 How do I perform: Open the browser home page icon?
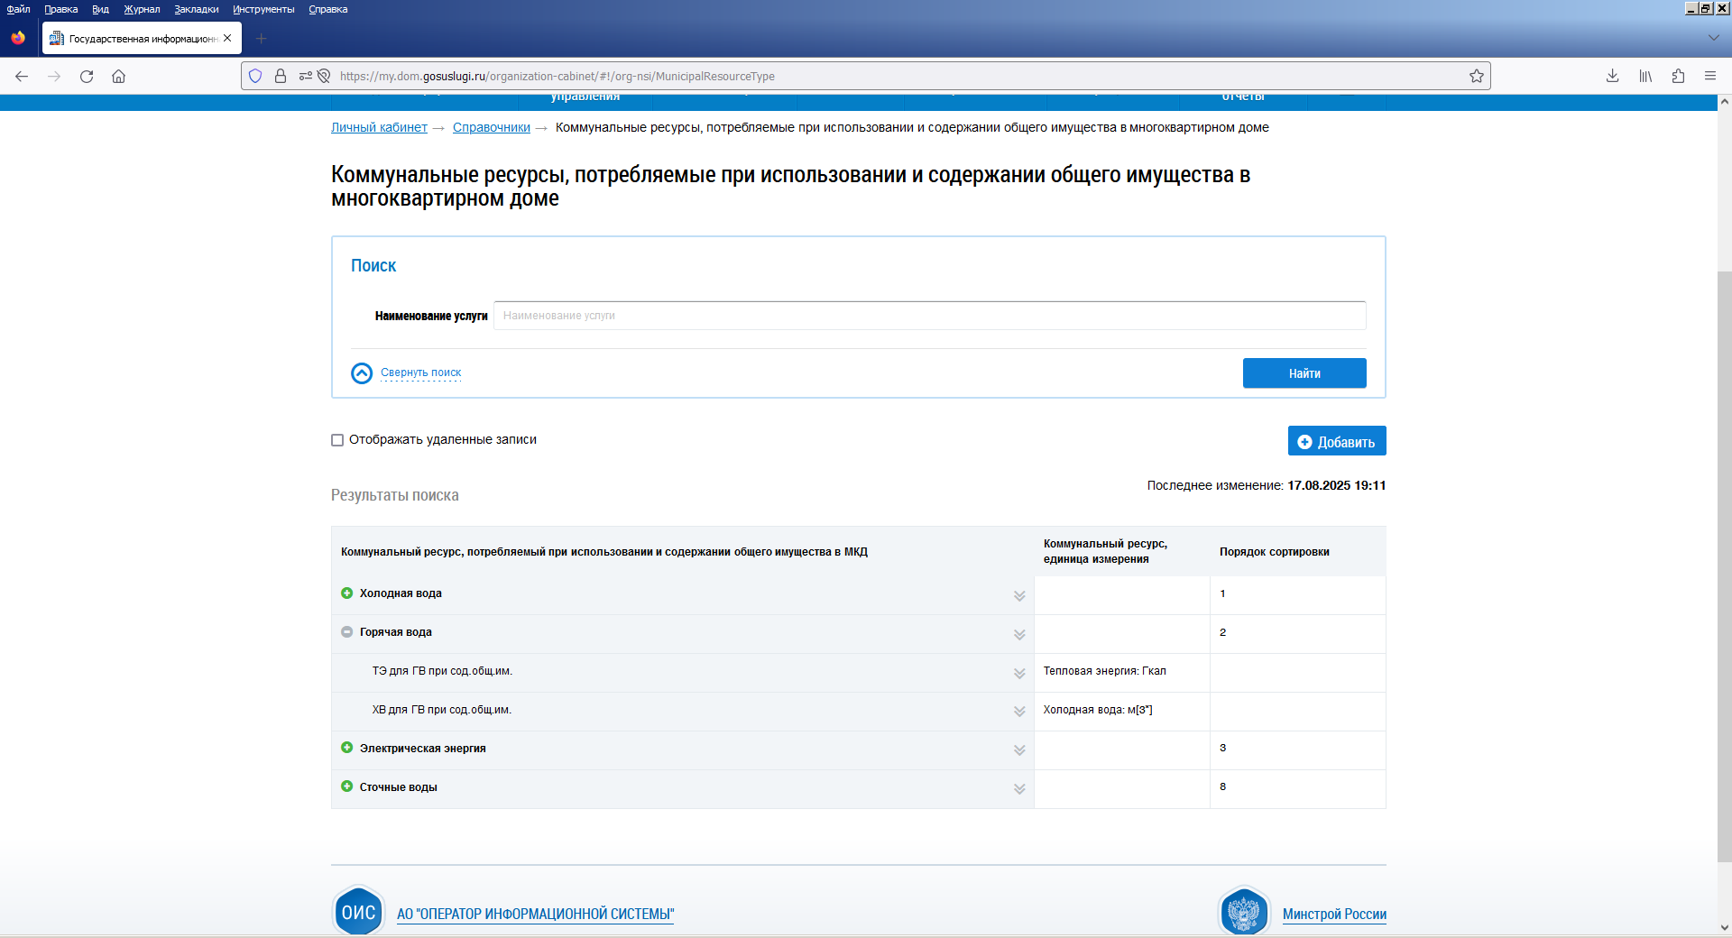click(x=118, y=77)
